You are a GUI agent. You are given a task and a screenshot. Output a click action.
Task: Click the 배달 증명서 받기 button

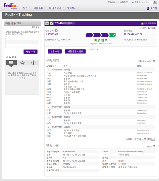coord(75,51)
